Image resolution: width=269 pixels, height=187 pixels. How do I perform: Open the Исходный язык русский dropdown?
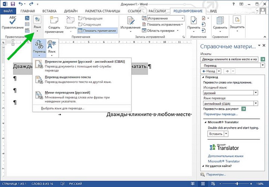256,93
